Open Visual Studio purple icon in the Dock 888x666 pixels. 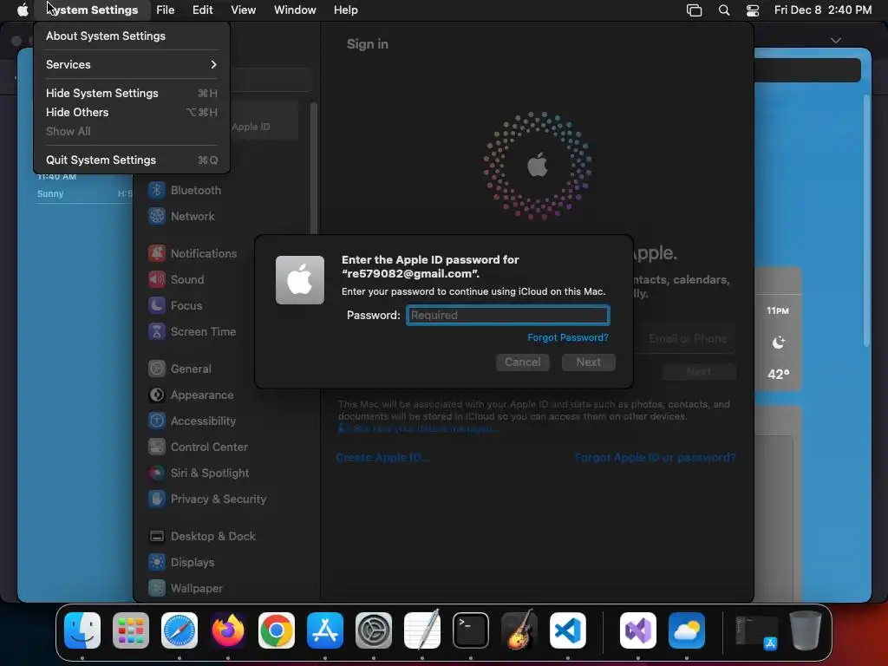tap(638, 630)
